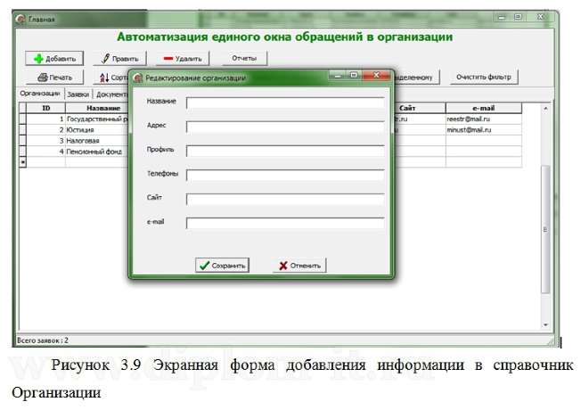Close the Редактирование организации dialog
The width and height of the screenshot is (581, 410).
click(x=376, y=75)
